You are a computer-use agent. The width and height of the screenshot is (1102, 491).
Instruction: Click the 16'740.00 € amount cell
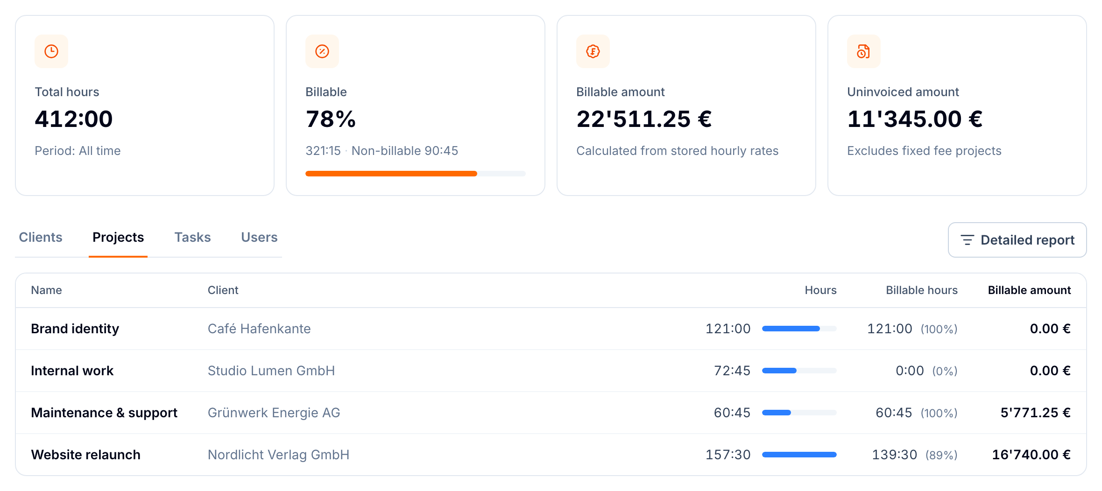click(x=1031, y=455)
